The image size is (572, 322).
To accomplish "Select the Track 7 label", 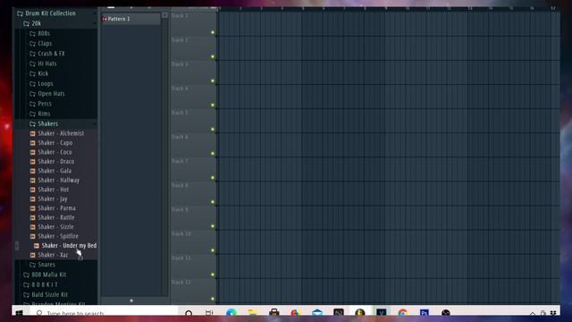I will [180, 161].
